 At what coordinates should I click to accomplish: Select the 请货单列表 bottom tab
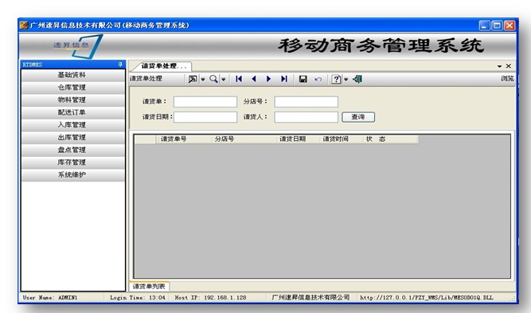tap(149, 287)
